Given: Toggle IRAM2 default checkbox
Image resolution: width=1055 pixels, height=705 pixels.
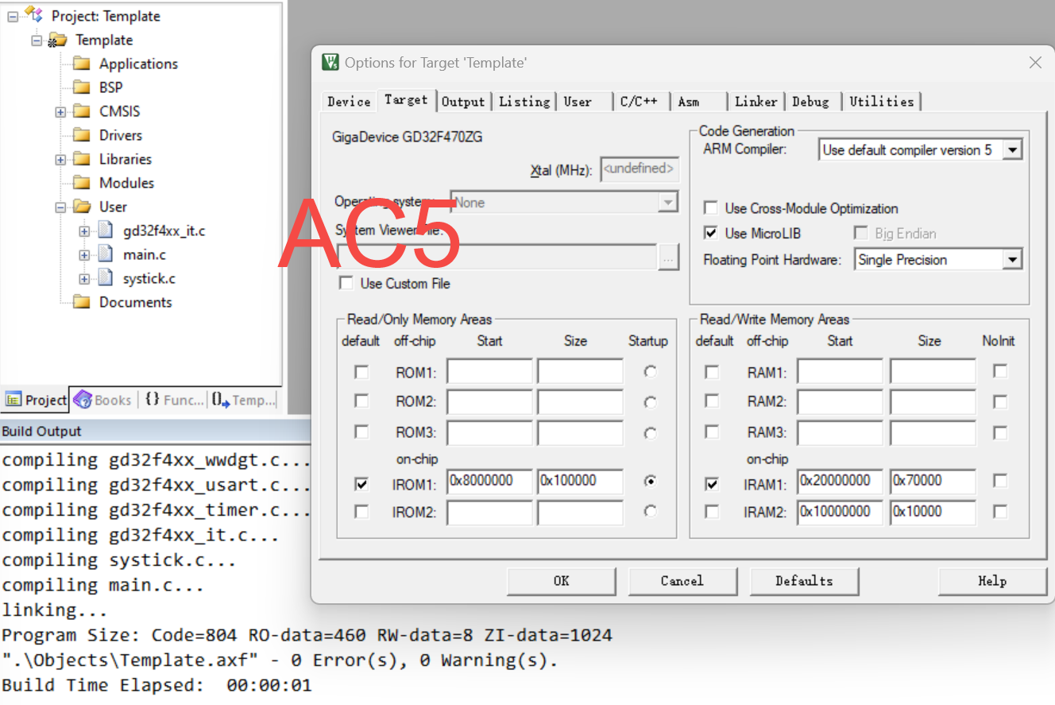Looking at the screenshot, I should pos(713,512).
